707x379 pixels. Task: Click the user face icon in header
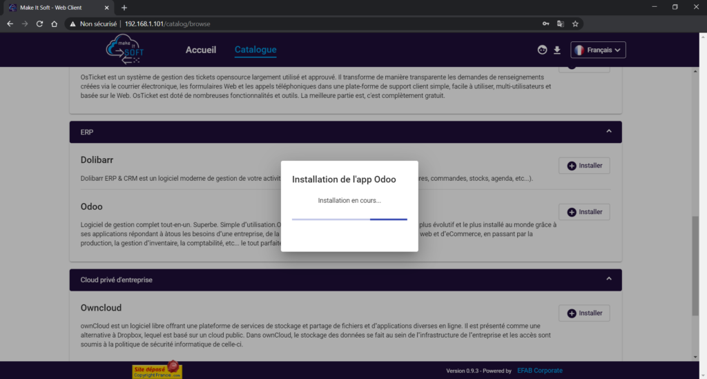[542, 50]
